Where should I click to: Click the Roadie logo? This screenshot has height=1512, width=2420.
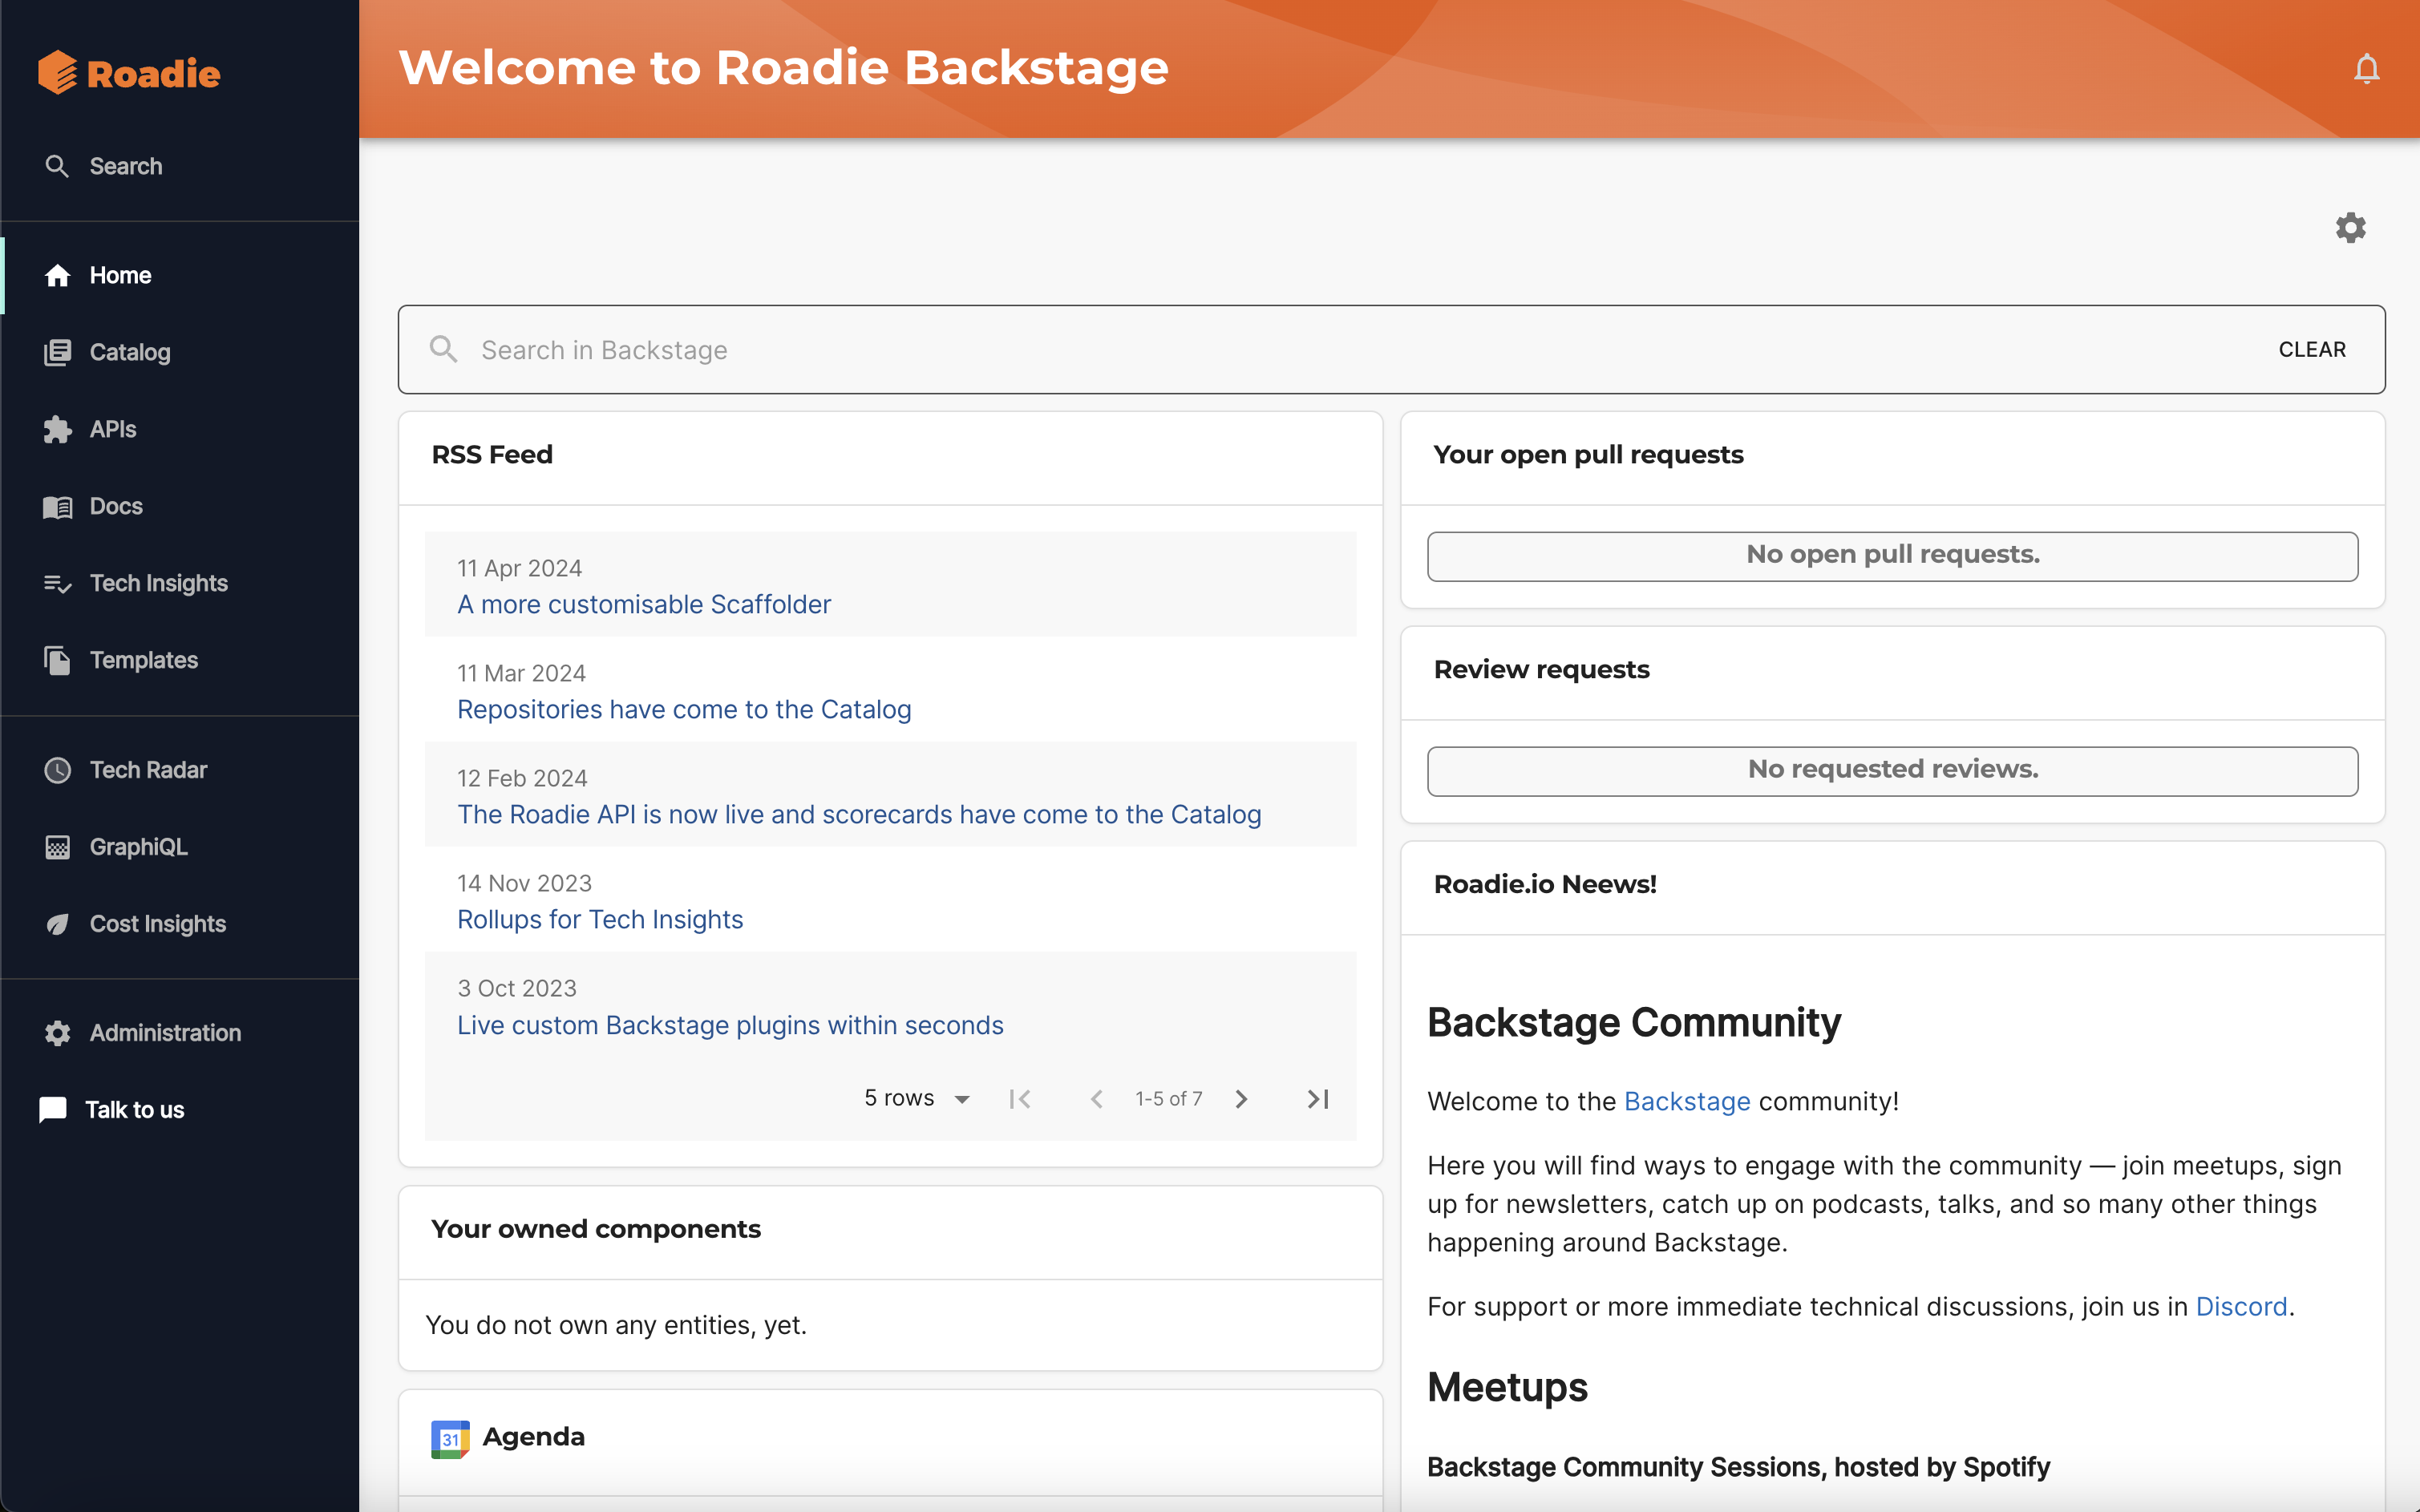coord(129,73)
